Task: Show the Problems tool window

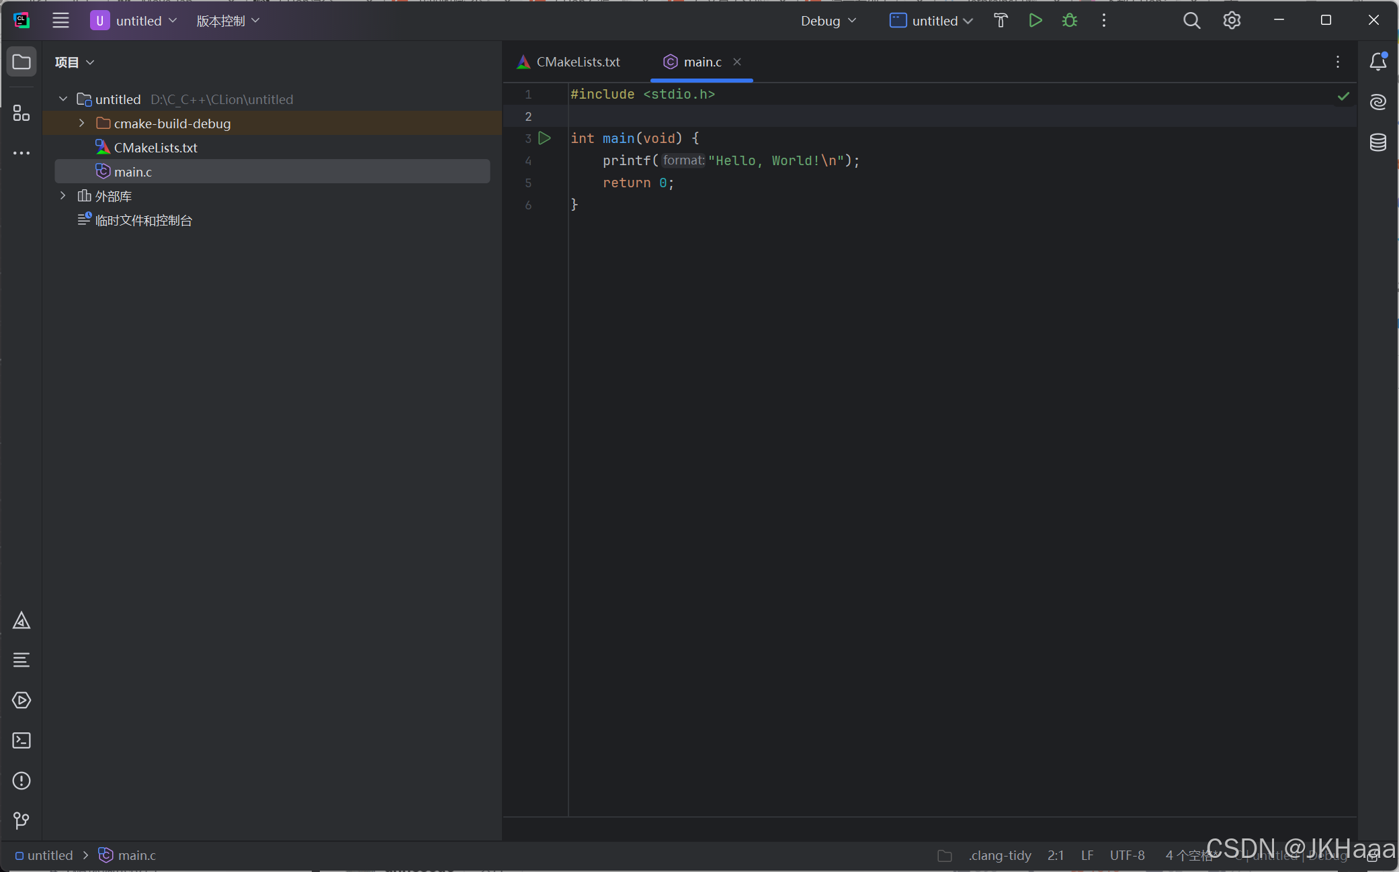Action: (22, 781)
